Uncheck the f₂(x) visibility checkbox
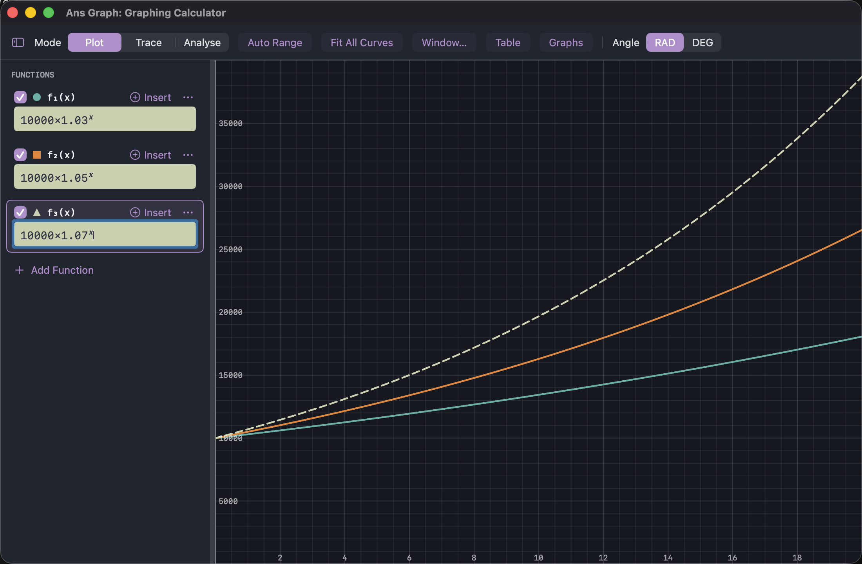862x564 pixels. tap(20, 155)
